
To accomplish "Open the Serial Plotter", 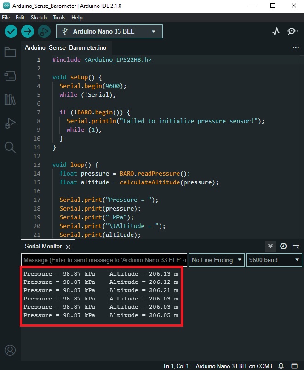I will coord(276,31).
